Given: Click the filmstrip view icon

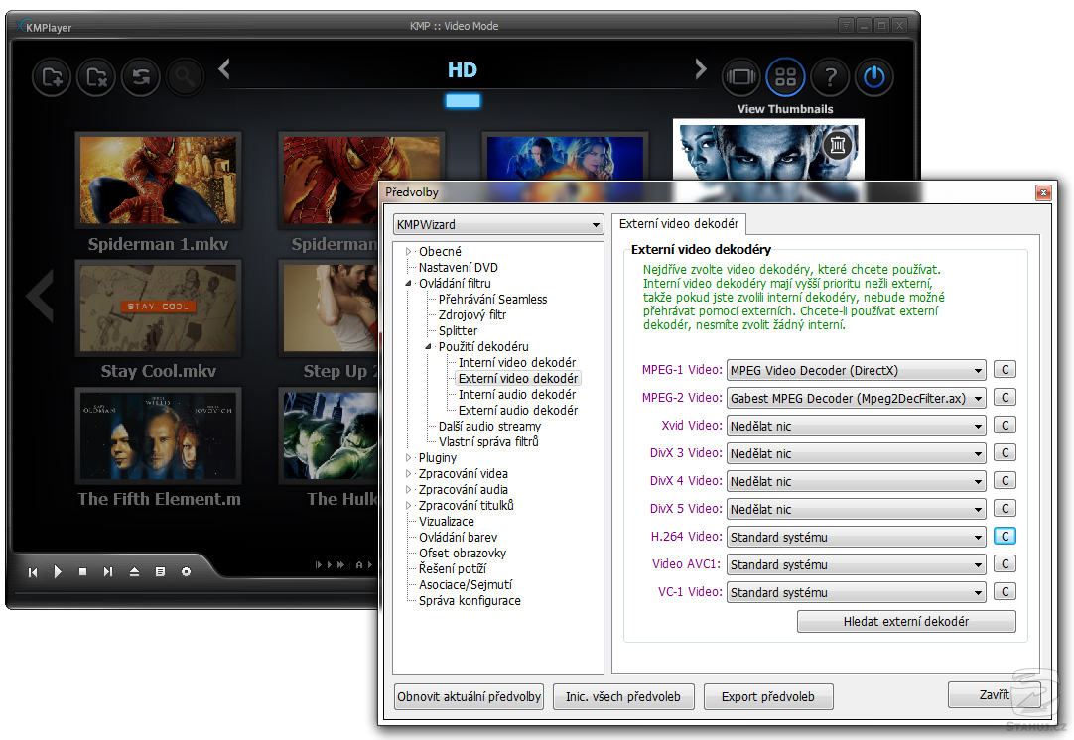Looking at the screenshot, I should (x=740, y=76).
